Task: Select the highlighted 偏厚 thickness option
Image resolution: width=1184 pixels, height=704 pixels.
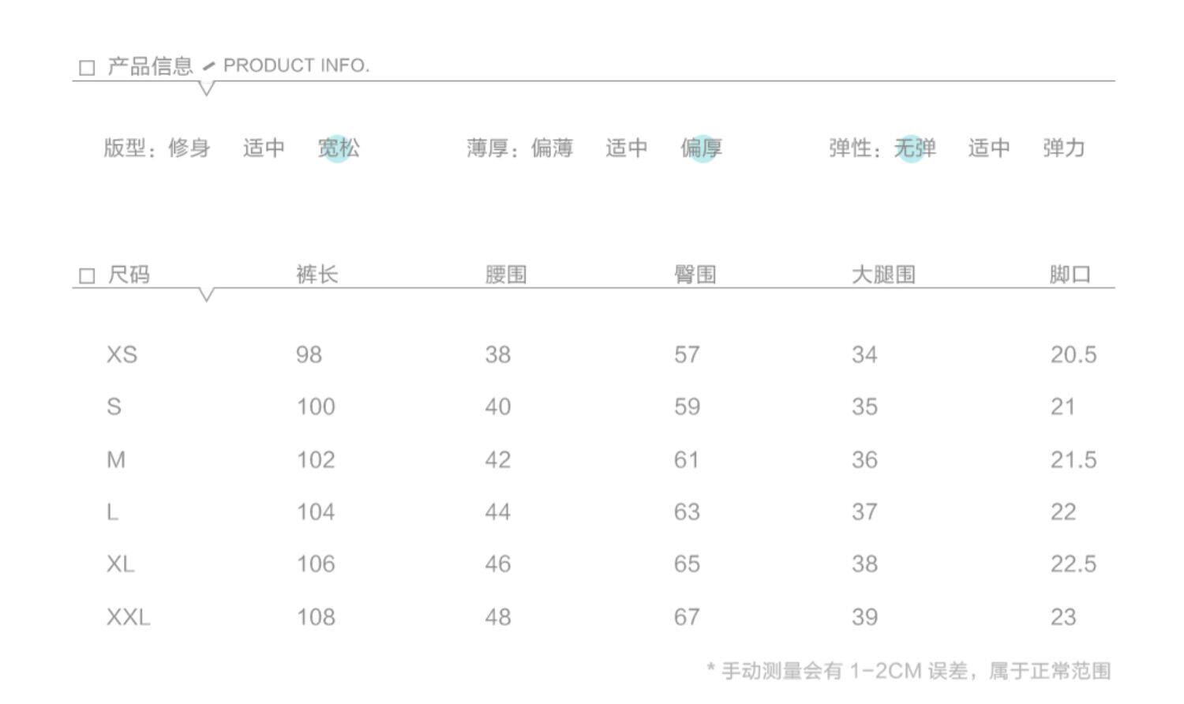Action: pyautogui.click(x=701, y=148)
